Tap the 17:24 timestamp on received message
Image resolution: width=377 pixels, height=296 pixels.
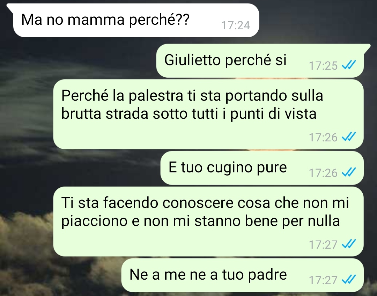pyautogui.click(x=236, y=25)
